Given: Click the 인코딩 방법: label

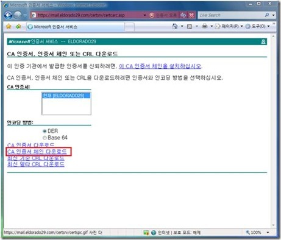Looking at the screenshot, I should click(x=20, y=122).
